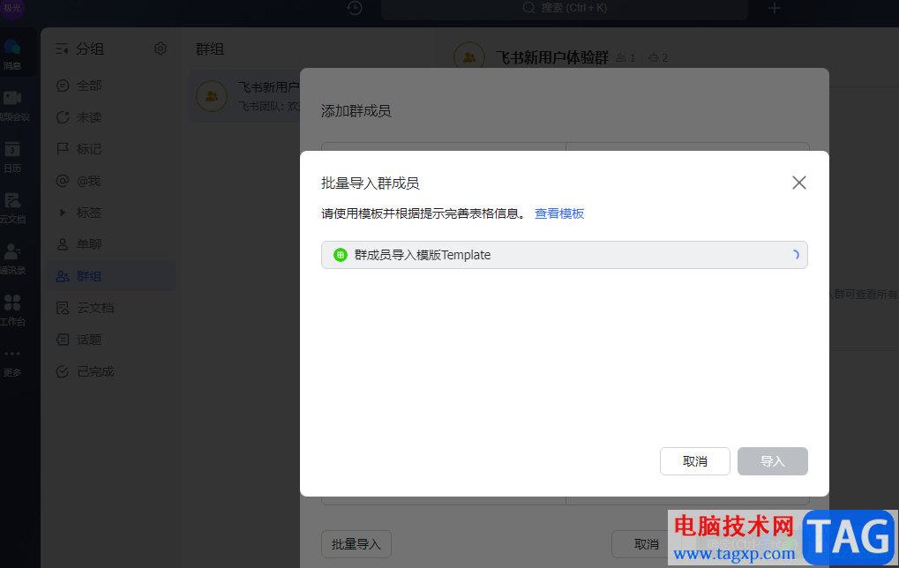Select the 群成员导入模版Template file row
Viewport: 899px width, 568px height.
(x=564, y=255)
